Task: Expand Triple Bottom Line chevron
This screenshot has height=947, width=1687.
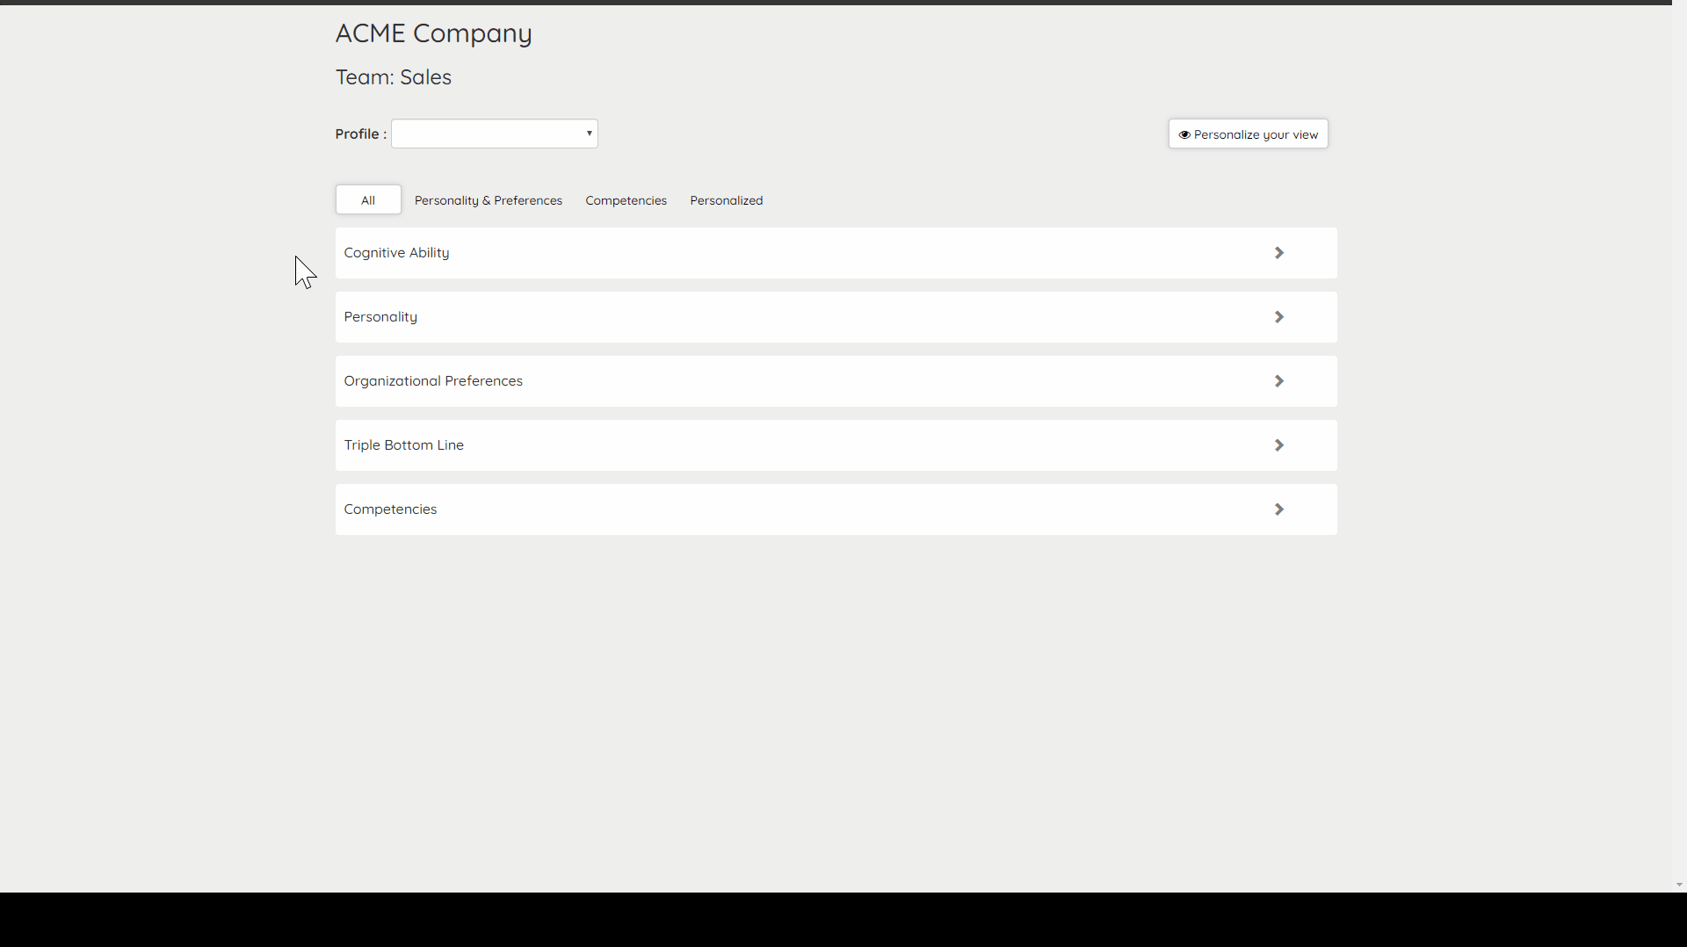Action: [1279, 445]
